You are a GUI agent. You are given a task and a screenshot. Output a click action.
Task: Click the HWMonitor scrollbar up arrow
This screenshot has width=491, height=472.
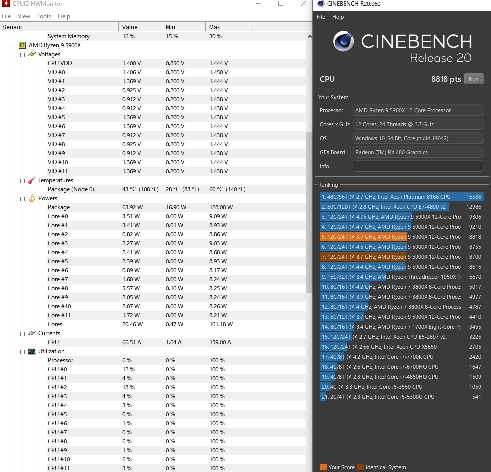click(x=309, y=36)
